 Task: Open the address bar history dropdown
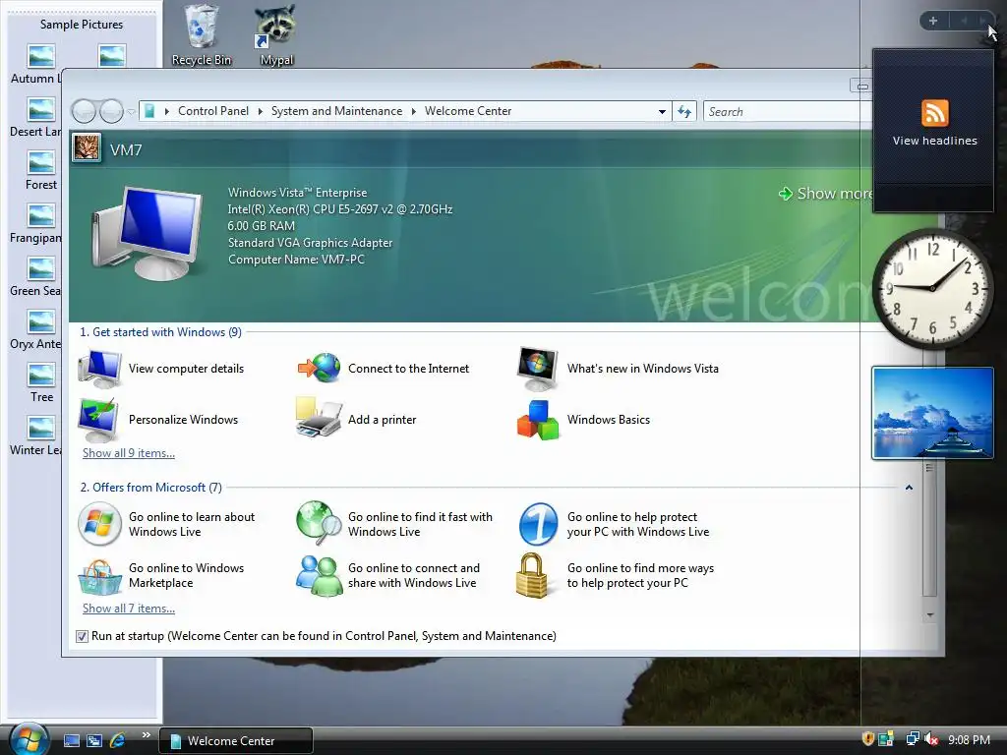tap(662, 112)
